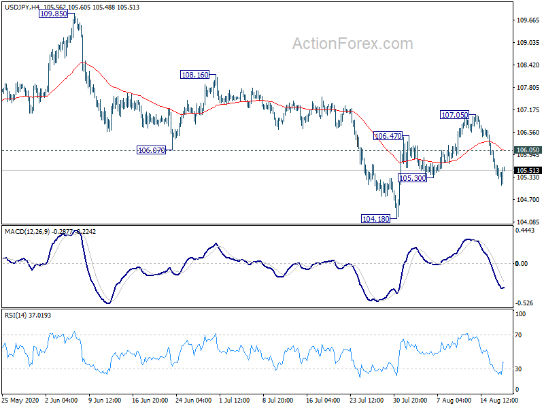Select the 109.850 price label

point(54,14)
